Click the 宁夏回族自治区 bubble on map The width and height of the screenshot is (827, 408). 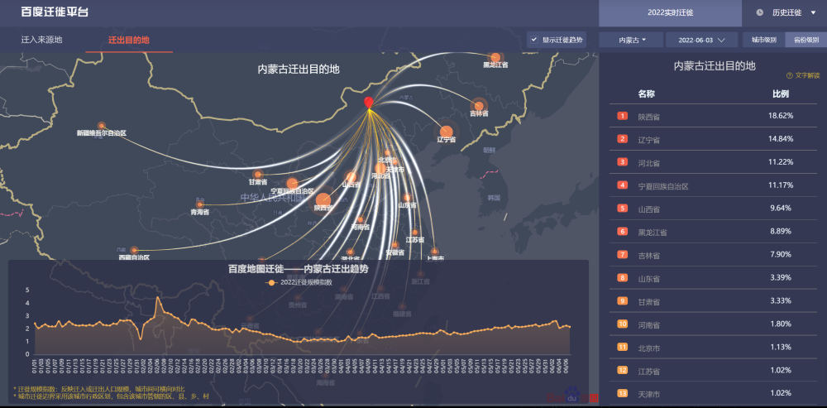tap(292, 184)
